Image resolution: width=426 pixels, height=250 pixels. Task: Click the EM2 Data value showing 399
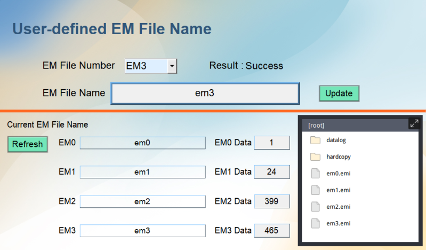[272, 201]
